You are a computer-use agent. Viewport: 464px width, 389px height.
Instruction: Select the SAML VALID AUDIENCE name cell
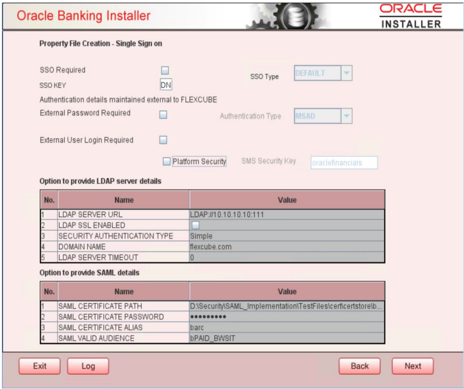click(x=124, y=338)
